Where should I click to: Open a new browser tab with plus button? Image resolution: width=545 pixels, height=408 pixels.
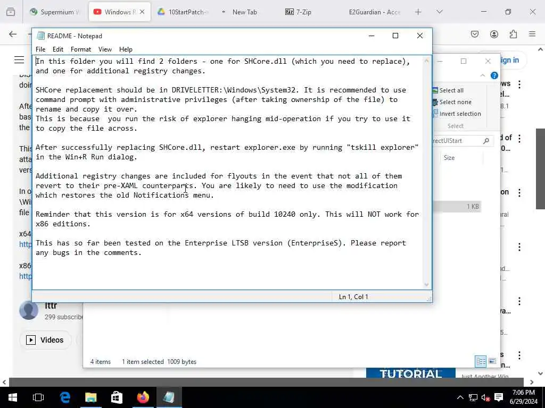418,12
